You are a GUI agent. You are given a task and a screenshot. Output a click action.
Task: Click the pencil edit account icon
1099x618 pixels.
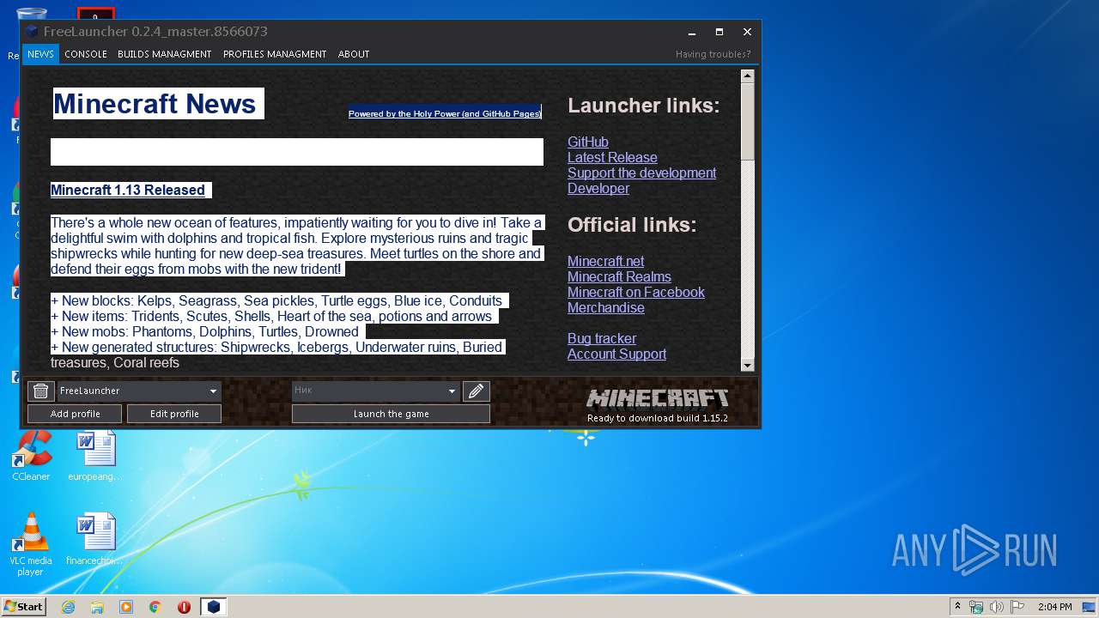click(476, 391)
